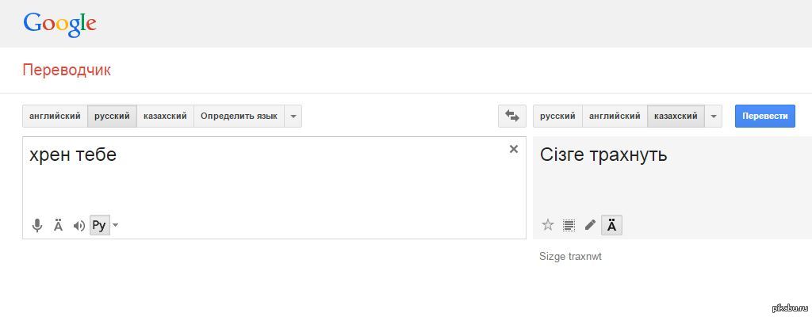Swap source and target languages

pos(512,116)
